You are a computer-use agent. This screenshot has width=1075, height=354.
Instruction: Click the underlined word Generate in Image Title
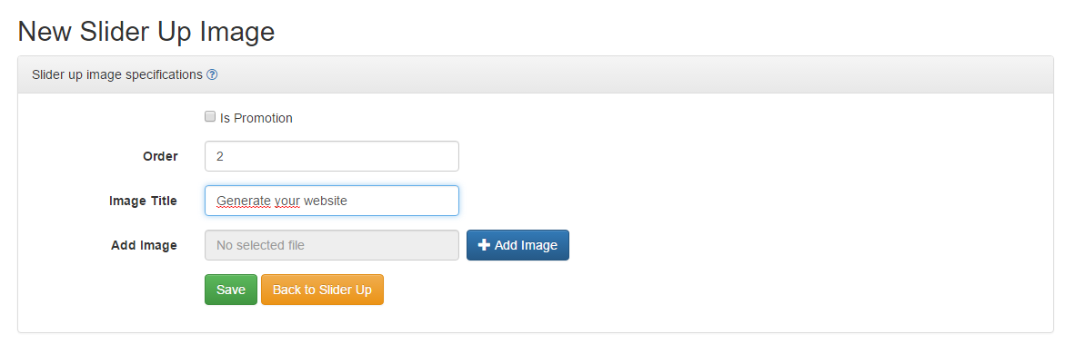click(x=244, y=202)
